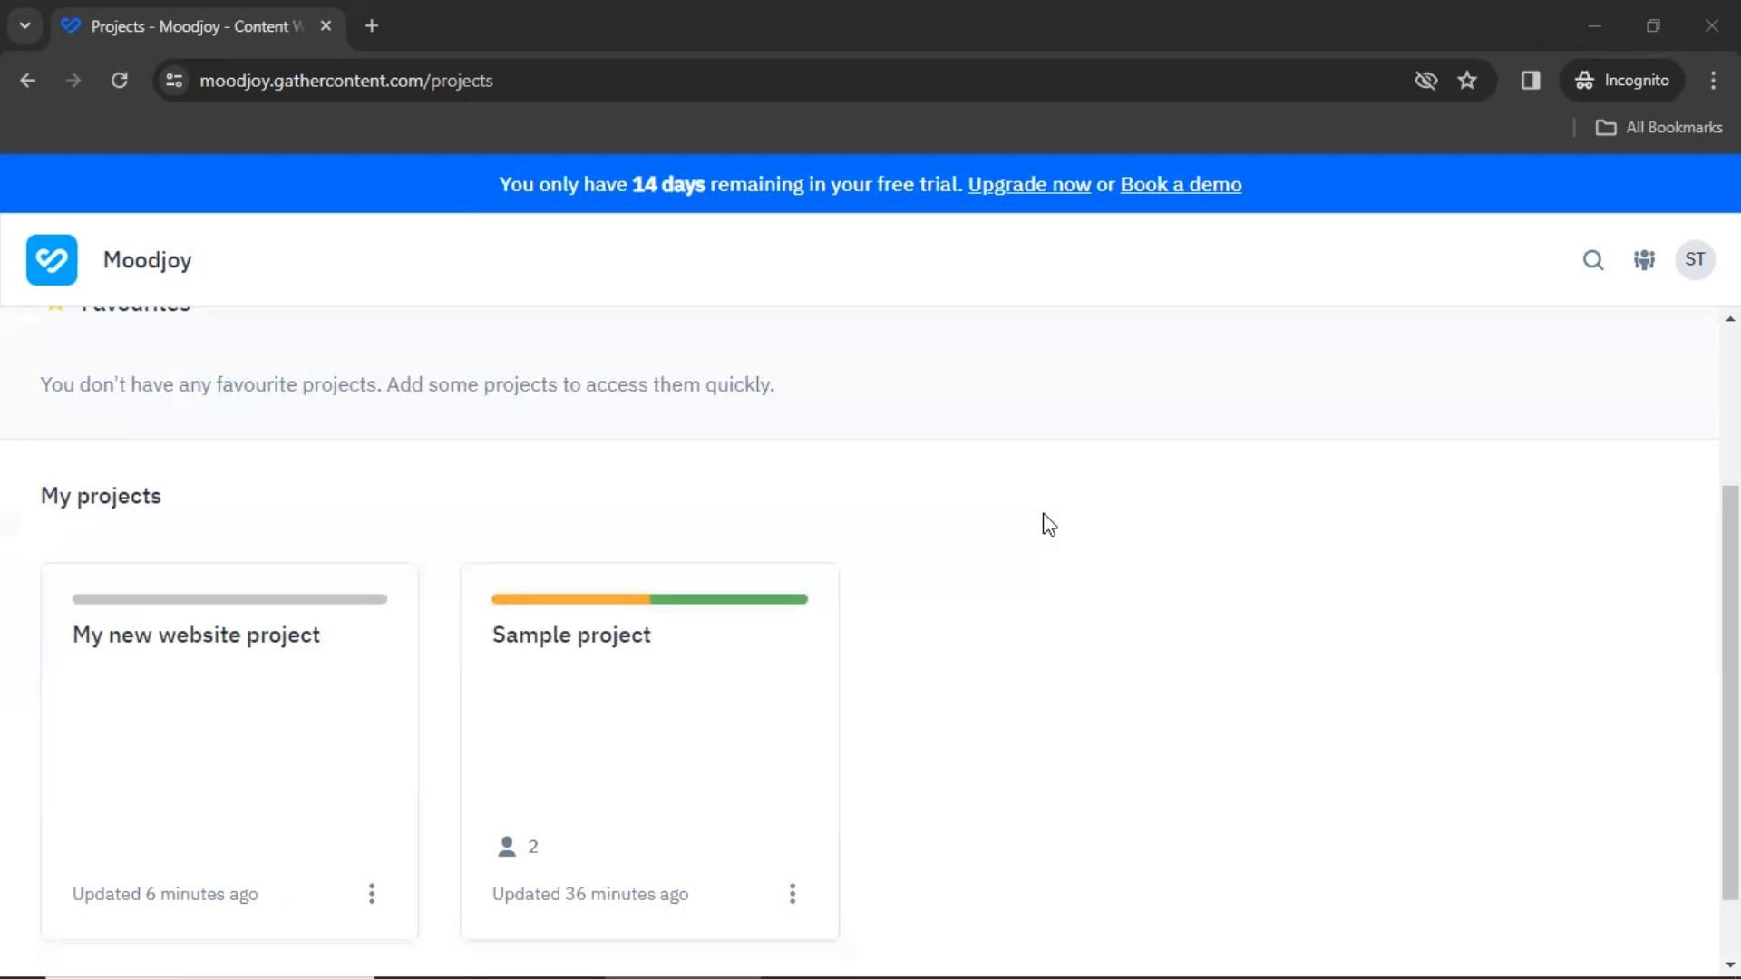Click the member count 2 on Sample project
This screenshot has height=979, width=1741.
point(533,847)
